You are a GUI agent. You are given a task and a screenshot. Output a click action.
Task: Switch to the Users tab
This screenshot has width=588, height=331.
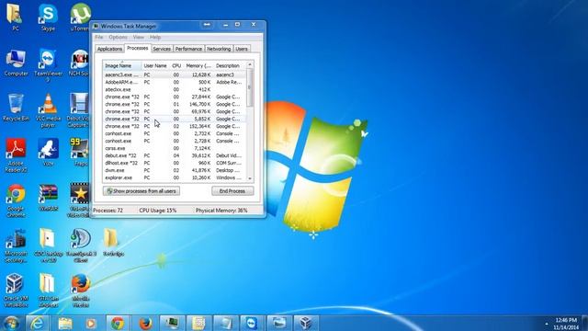[x=242, y=49]
